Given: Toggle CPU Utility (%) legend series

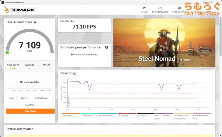Looking at the screenshot, I should [145, 115].
